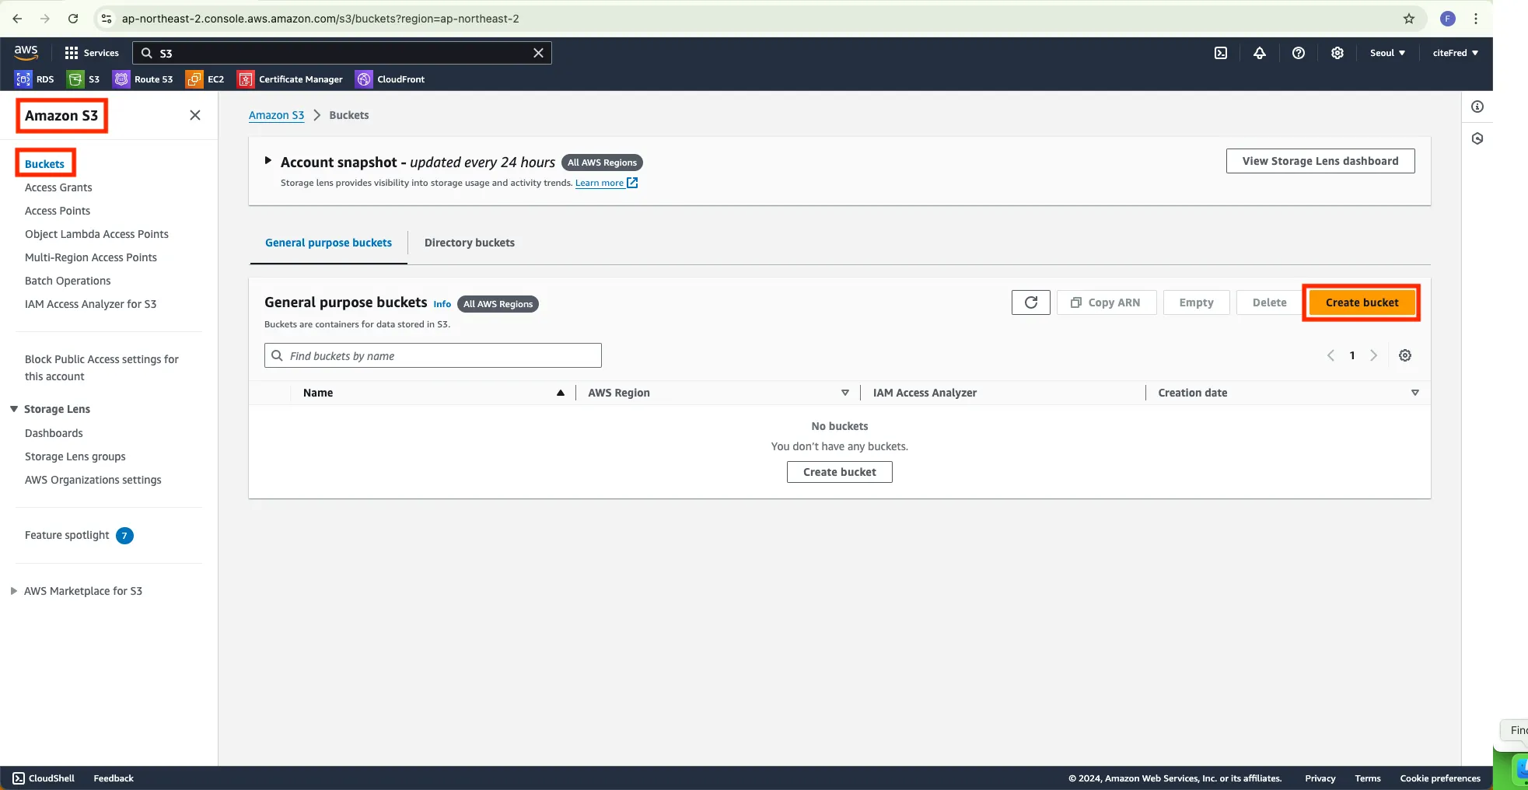Open the hexagon icon on right edge
Image resolution: width=1528 pixels, height=790 pixels.
[x=1477, y=138]
